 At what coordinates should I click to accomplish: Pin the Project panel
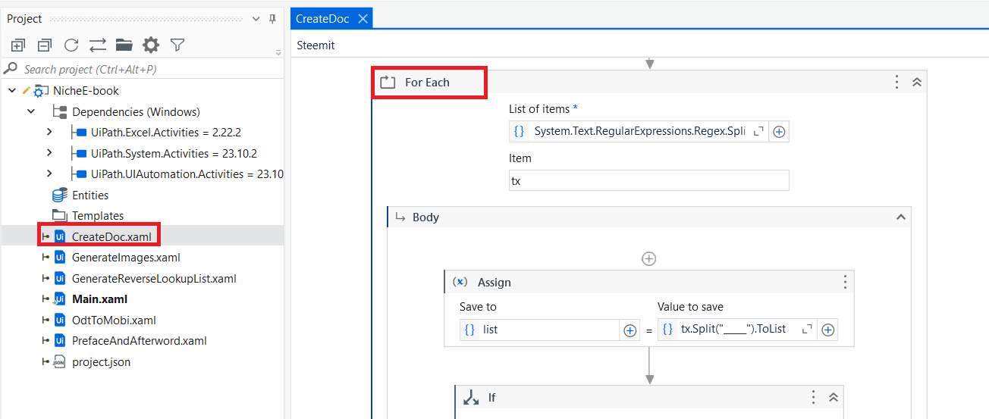pyautogui.click(x=273, y=19)
